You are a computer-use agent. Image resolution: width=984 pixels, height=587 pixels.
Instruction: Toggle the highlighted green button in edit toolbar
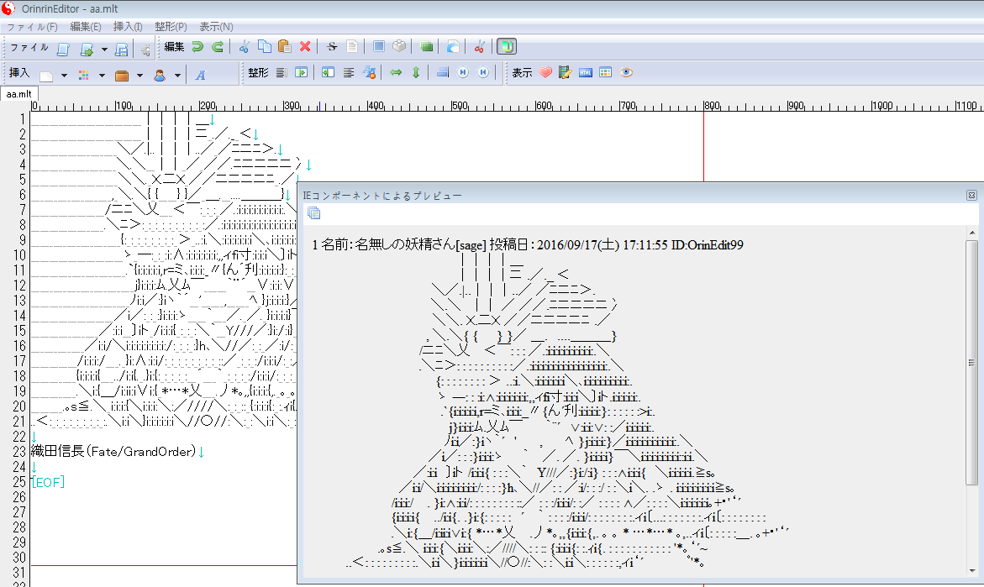point(507,47)
